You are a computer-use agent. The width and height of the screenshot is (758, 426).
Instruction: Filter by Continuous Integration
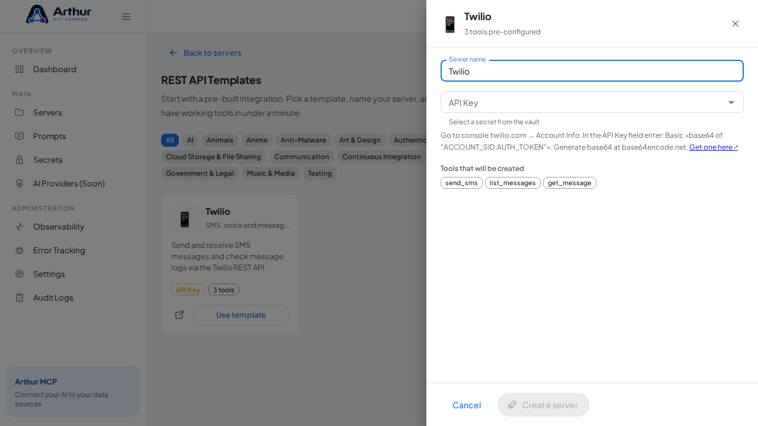381,157
